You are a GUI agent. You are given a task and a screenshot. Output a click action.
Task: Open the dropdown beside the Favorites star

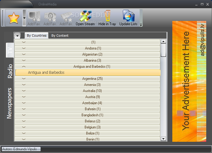[24, 18]
